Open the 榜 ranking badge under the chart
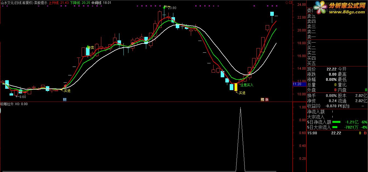 pos(263,100)
